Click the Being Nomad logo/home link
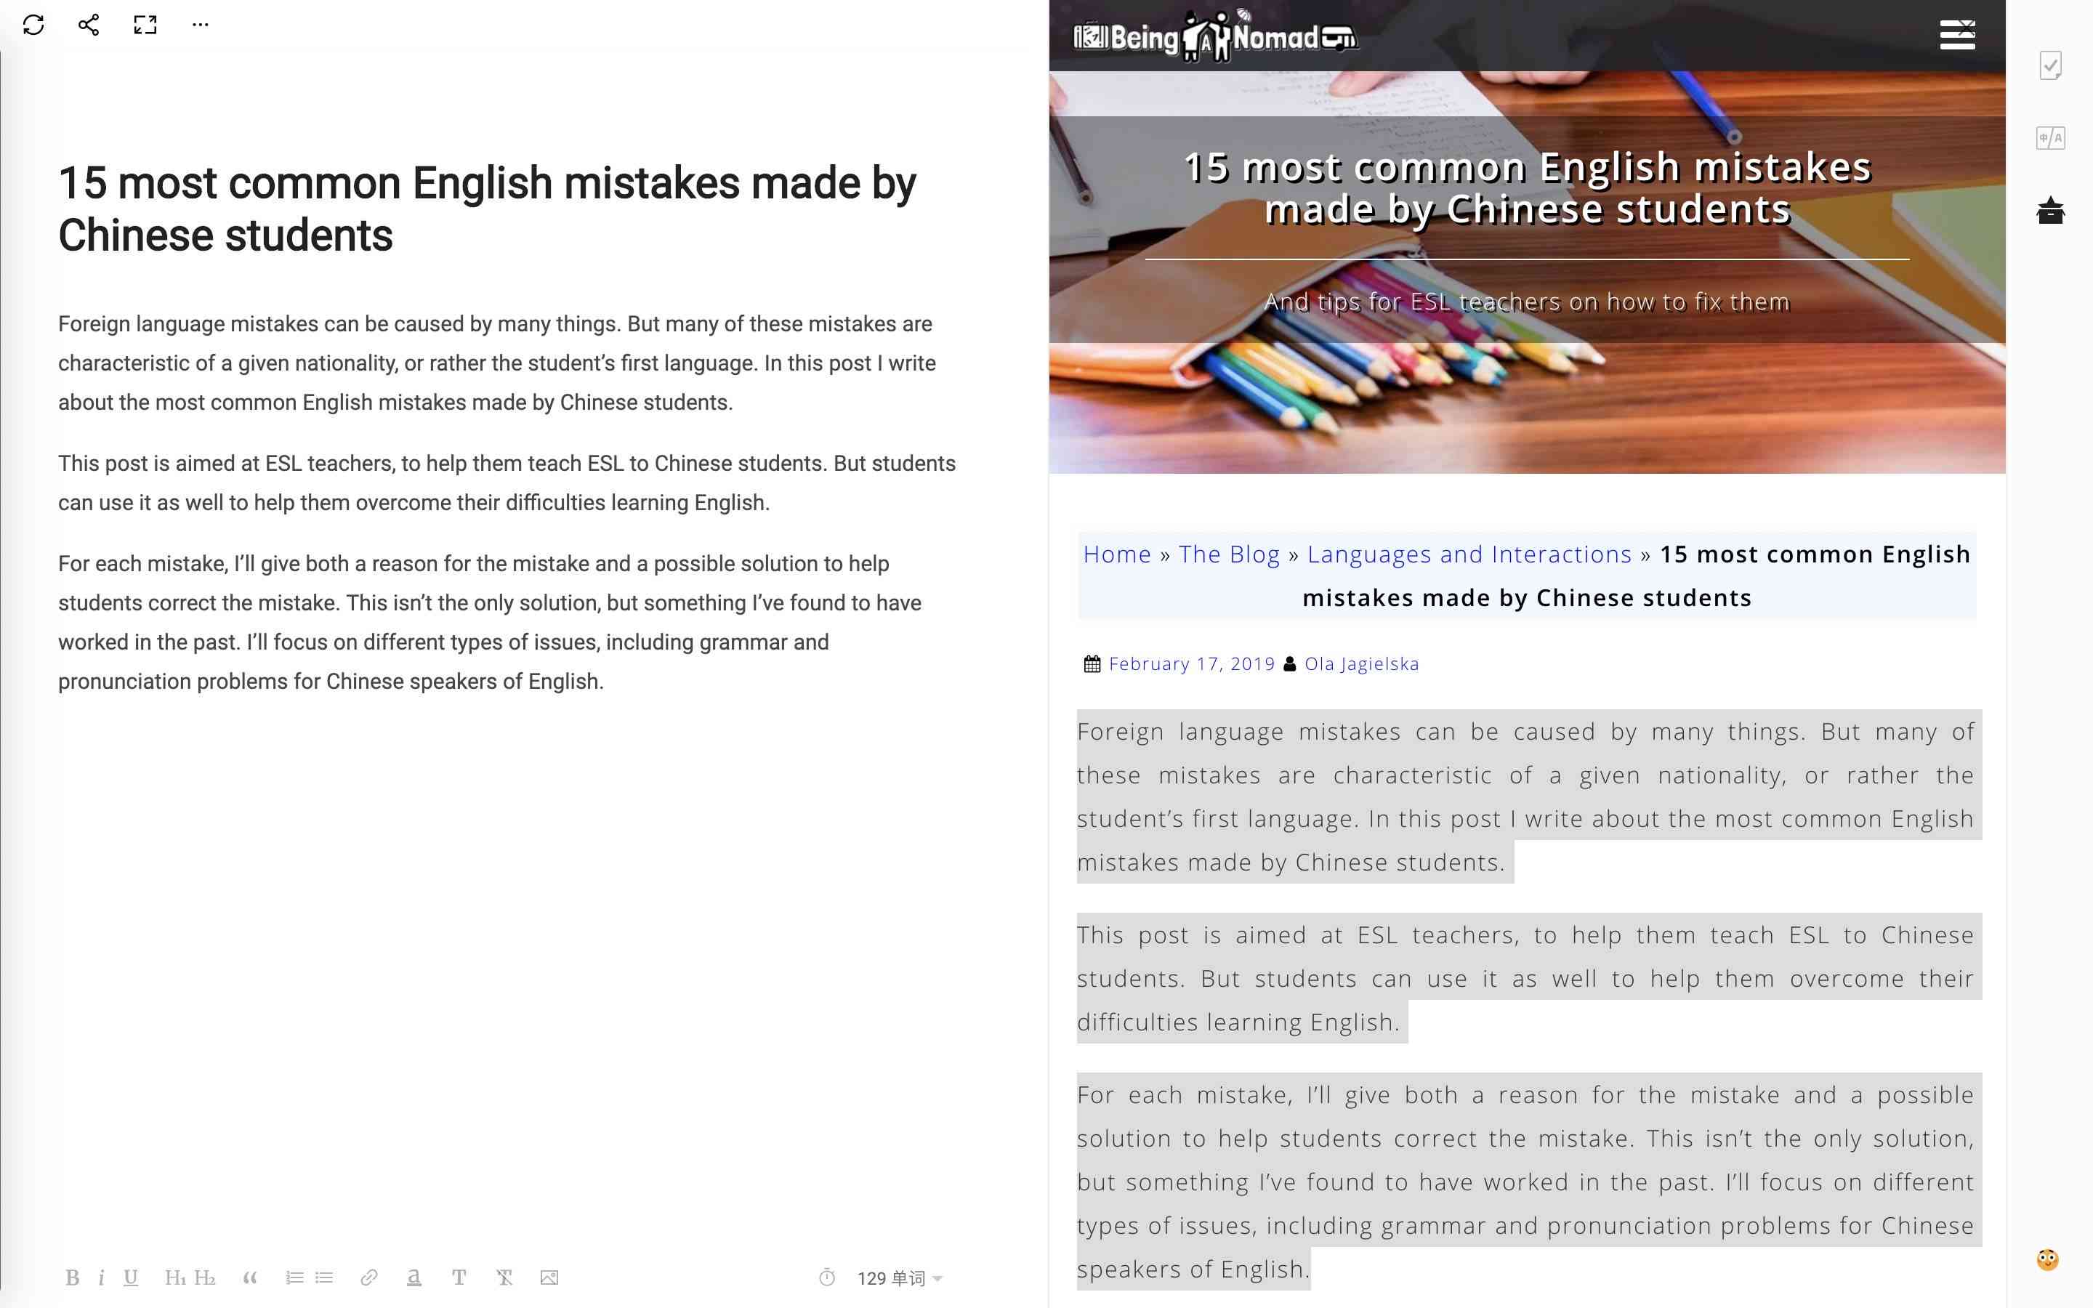The width and height of the screenshot is (2093, 1308). pyautogui.click(x=1211, y=33)
